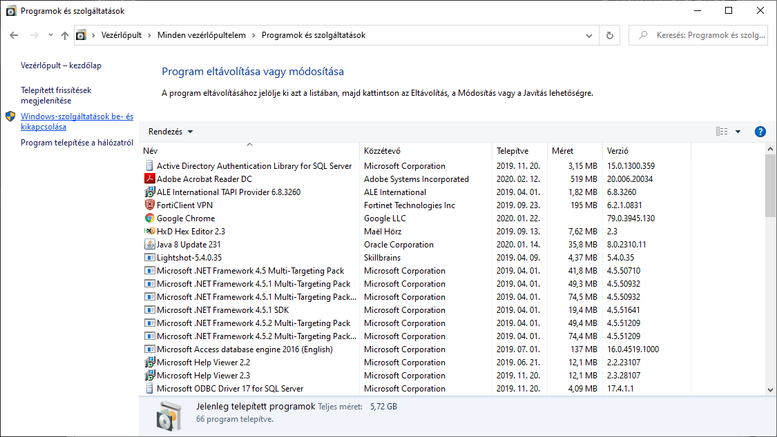Open the address bar history dropdown
The height and width of the screenshot is (437, 777).
588,36
